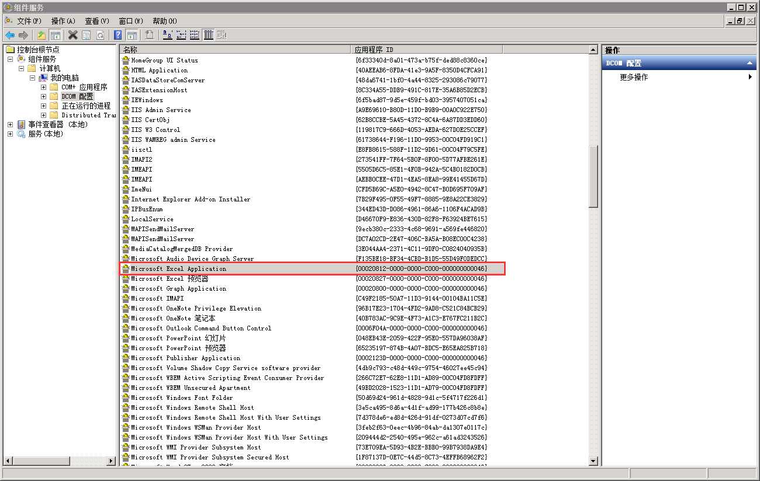
Task: Select Microsoft WMI Provider Subsystem Secured Host
Action: tap(210, 457)
